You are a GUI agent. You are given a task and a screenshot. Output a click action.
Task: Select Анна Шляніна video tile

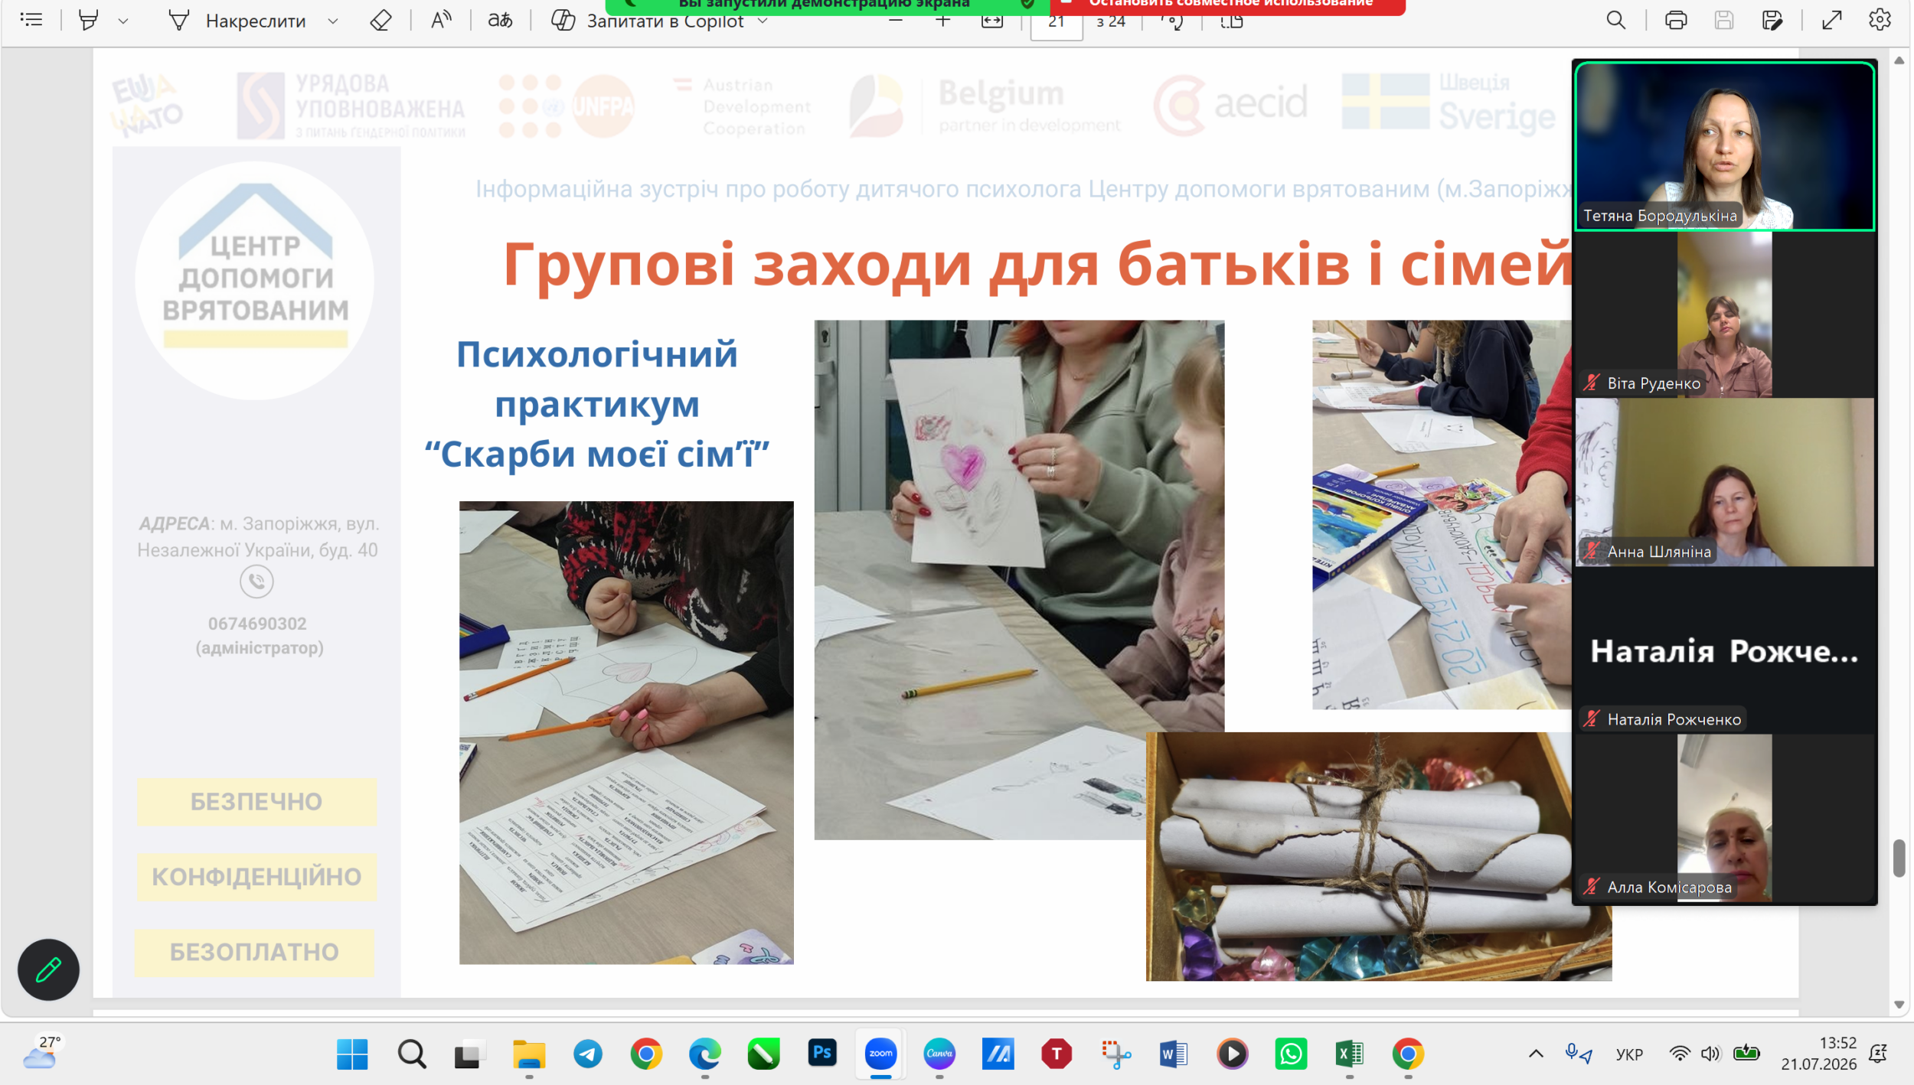click(x=1724, y=482)
